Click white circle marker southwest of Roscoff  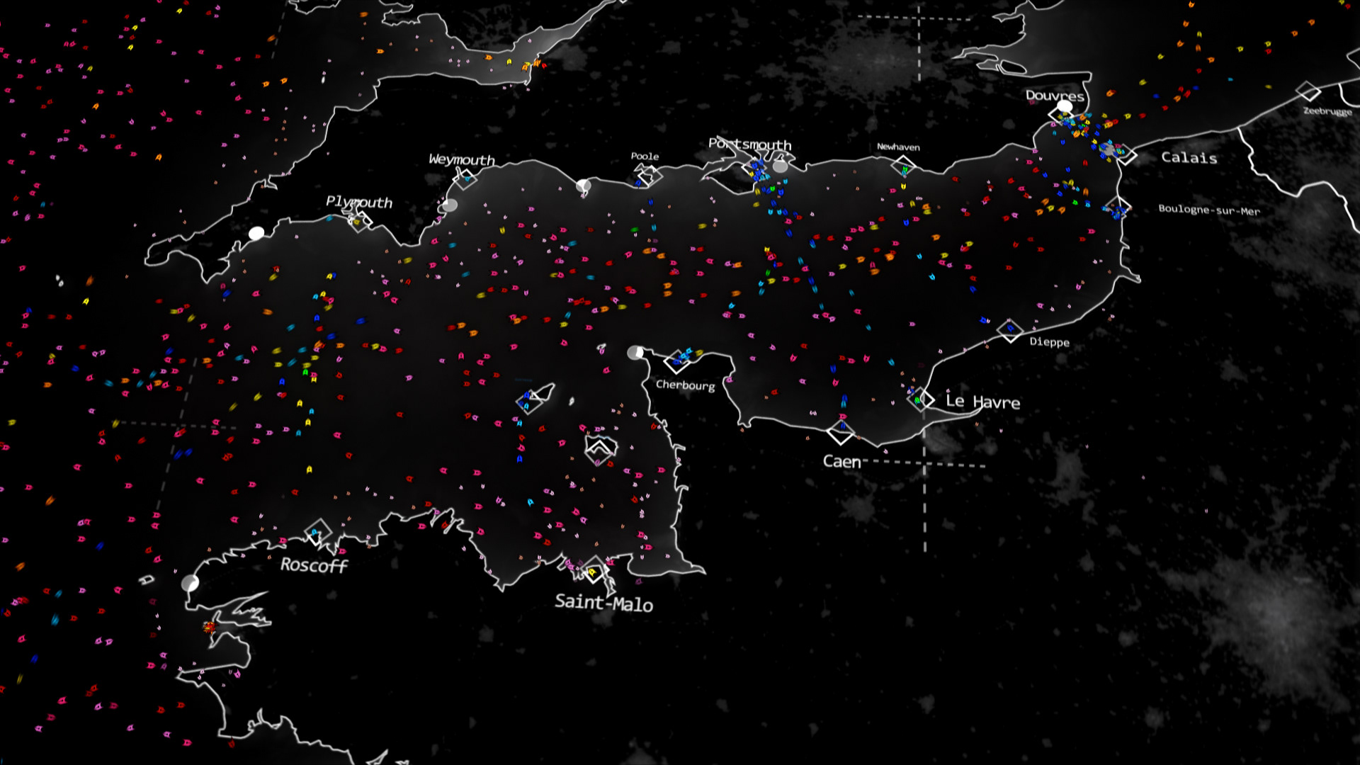[190, 583]
